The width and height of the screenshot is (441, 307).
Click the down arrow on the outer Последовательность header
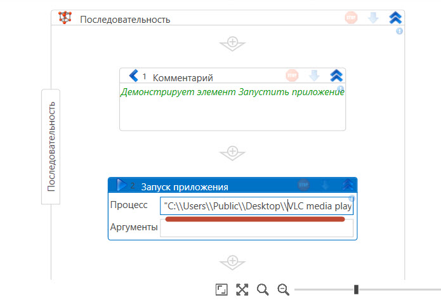[x=373, y=18]
